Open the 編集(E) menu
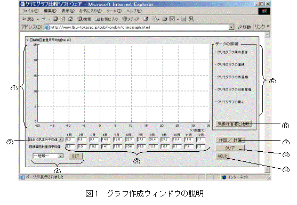Screen dimensions: 297x205 point(50,11)
